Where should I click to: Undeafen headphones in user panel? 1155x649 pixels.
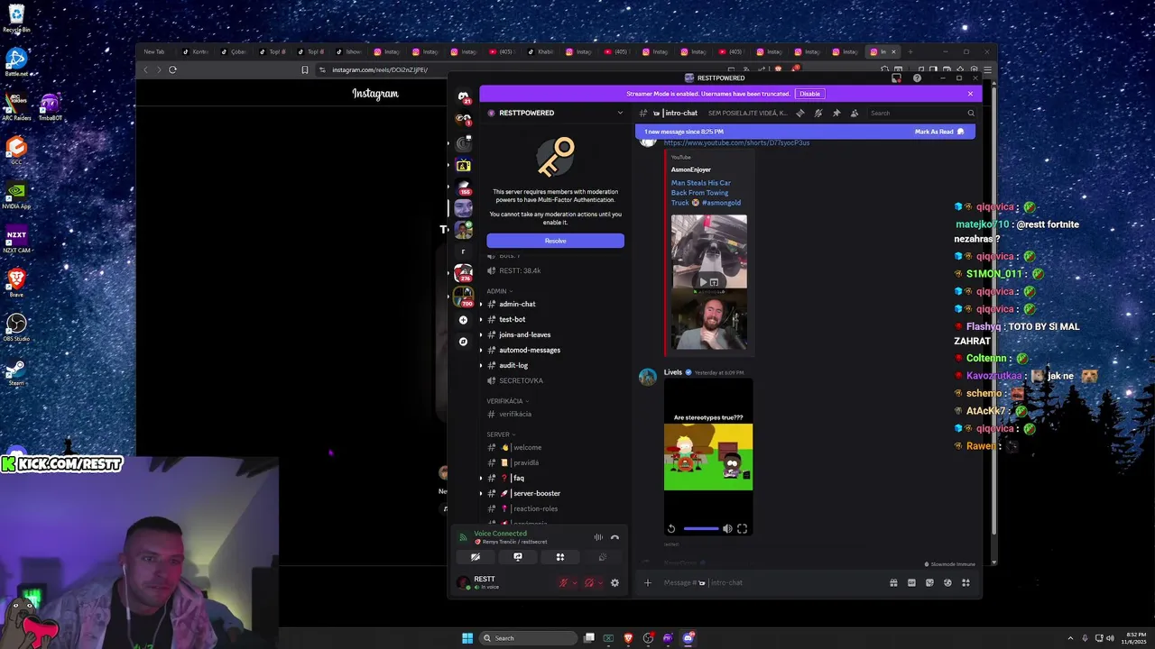(589, 582)
